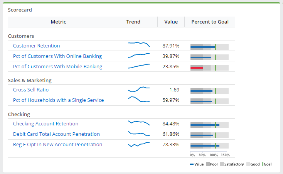
Task: Click the Online Banking trend sparkline
Action: tap(139, 56)
